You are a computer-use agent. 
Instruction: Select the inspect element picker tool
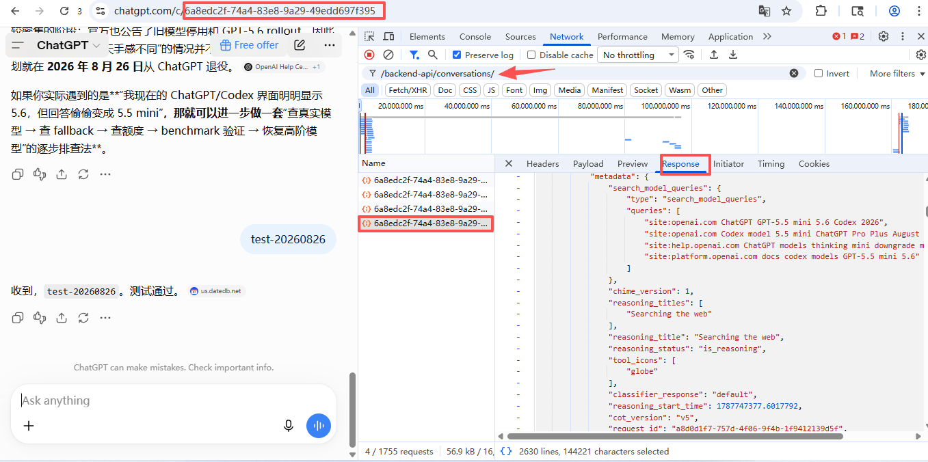click(369, 36)
